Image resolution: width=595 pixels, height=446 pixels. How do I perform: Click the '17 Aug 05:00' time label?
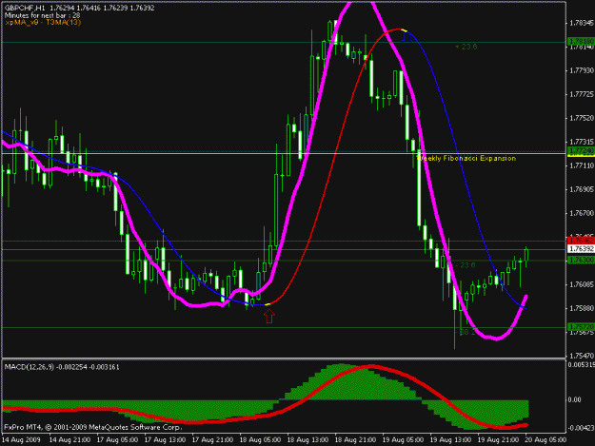117,440
